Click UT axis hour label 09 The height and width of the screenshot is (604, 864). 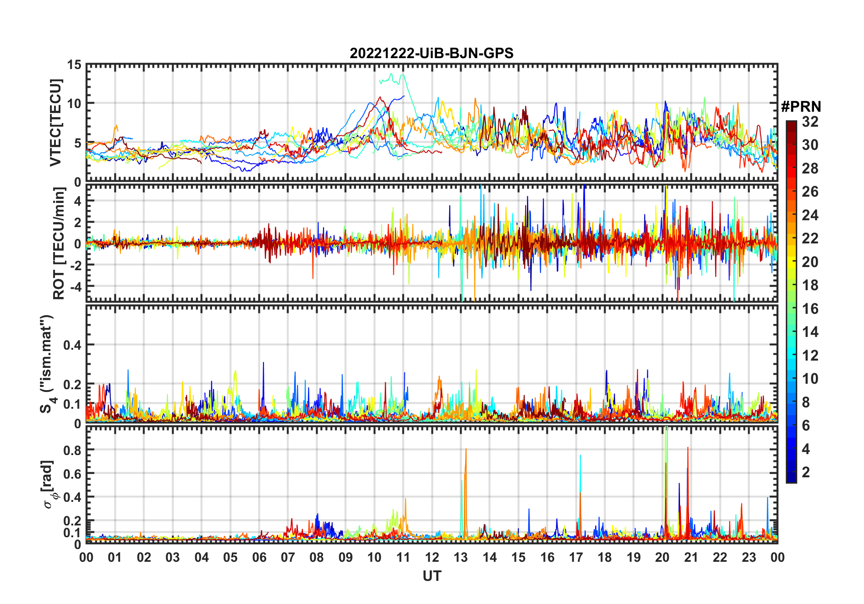tap(346, 557)
